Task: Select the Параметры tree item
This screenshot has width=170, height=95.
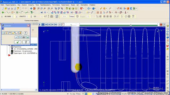Action: tap(17, 47)
